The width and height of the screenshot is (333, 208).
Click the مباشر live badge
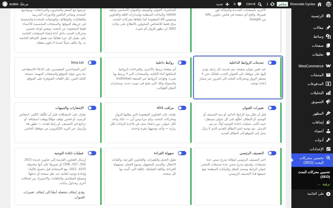(x=282, y=4)
